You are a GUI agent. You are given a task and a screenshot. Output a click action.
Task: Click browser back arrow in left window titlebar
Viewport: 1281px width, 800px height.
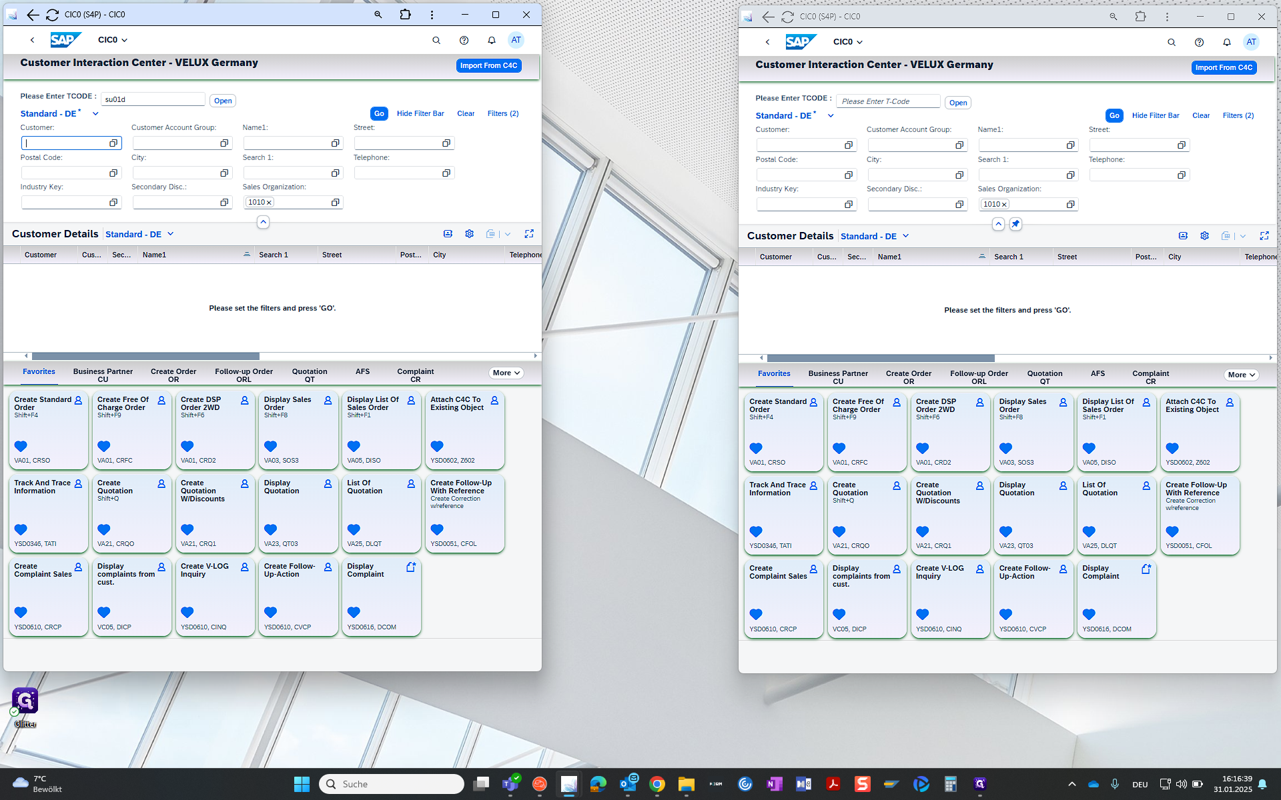point(33,15)
